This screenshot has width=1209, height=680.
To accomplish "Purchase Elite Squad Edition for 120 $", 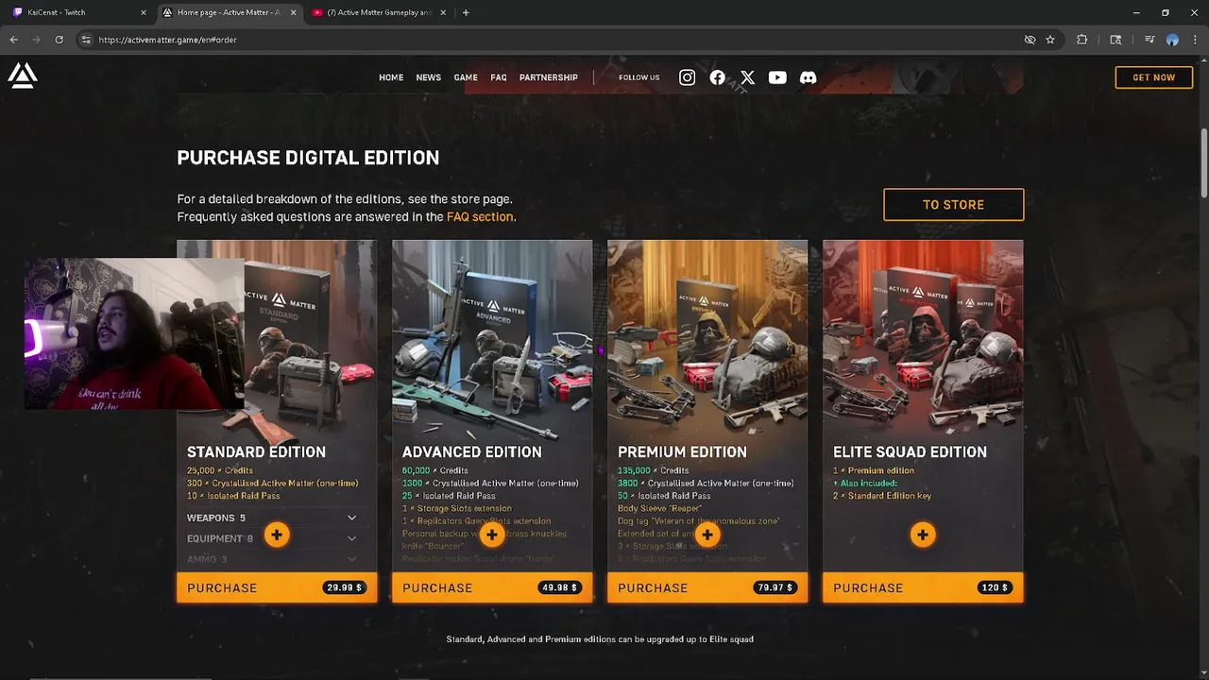I will coord(923,587).
